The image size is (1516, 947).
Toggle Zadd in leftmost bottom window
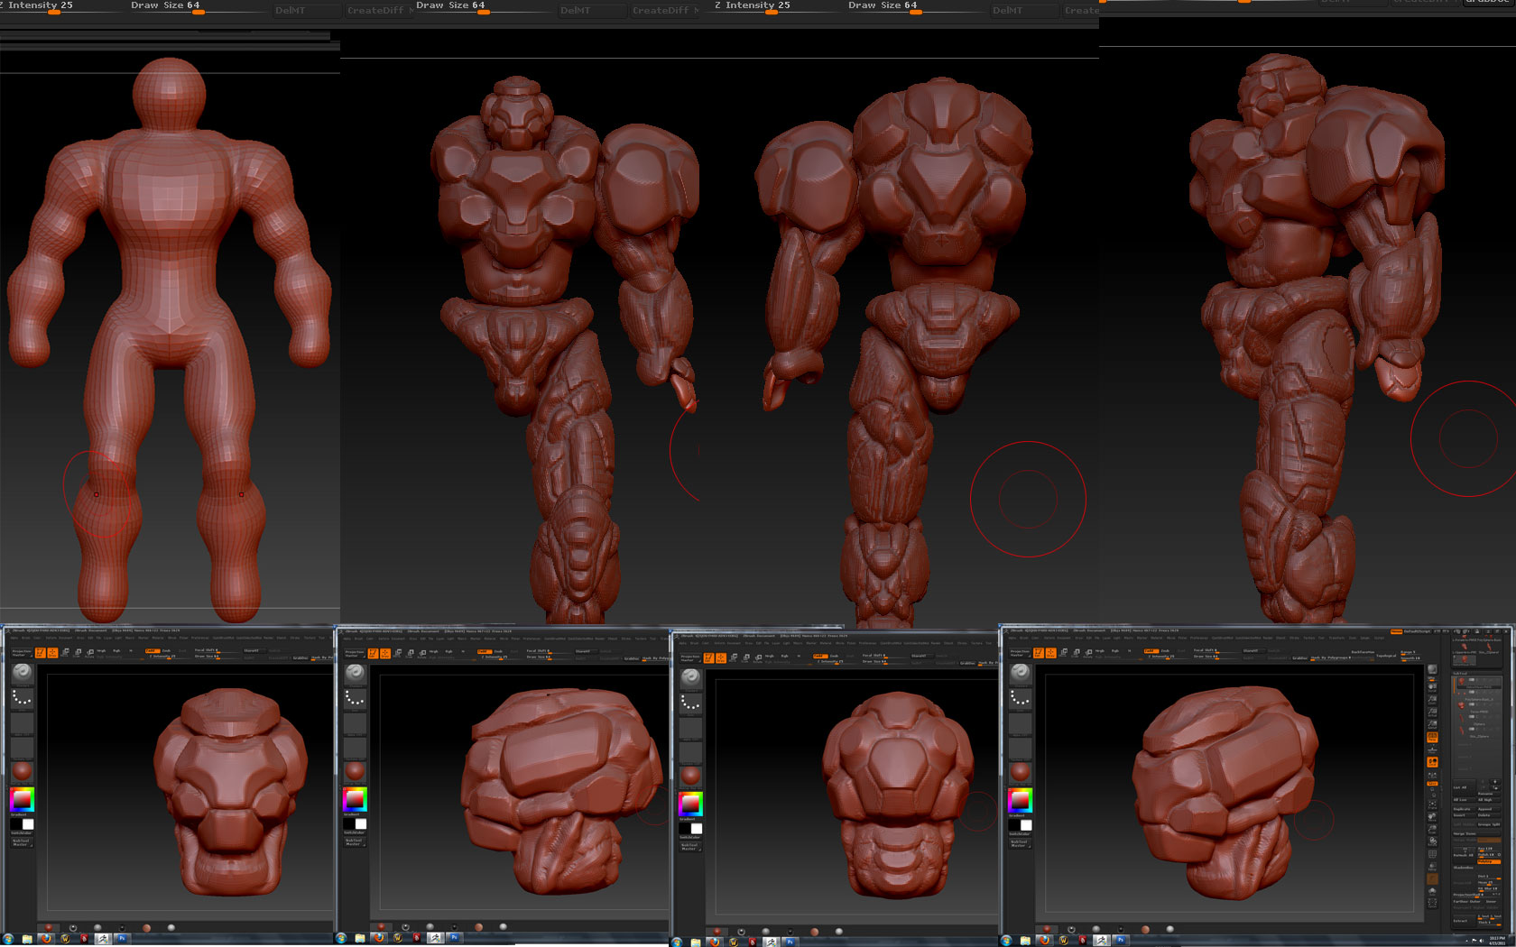click(x=152, y=650)
